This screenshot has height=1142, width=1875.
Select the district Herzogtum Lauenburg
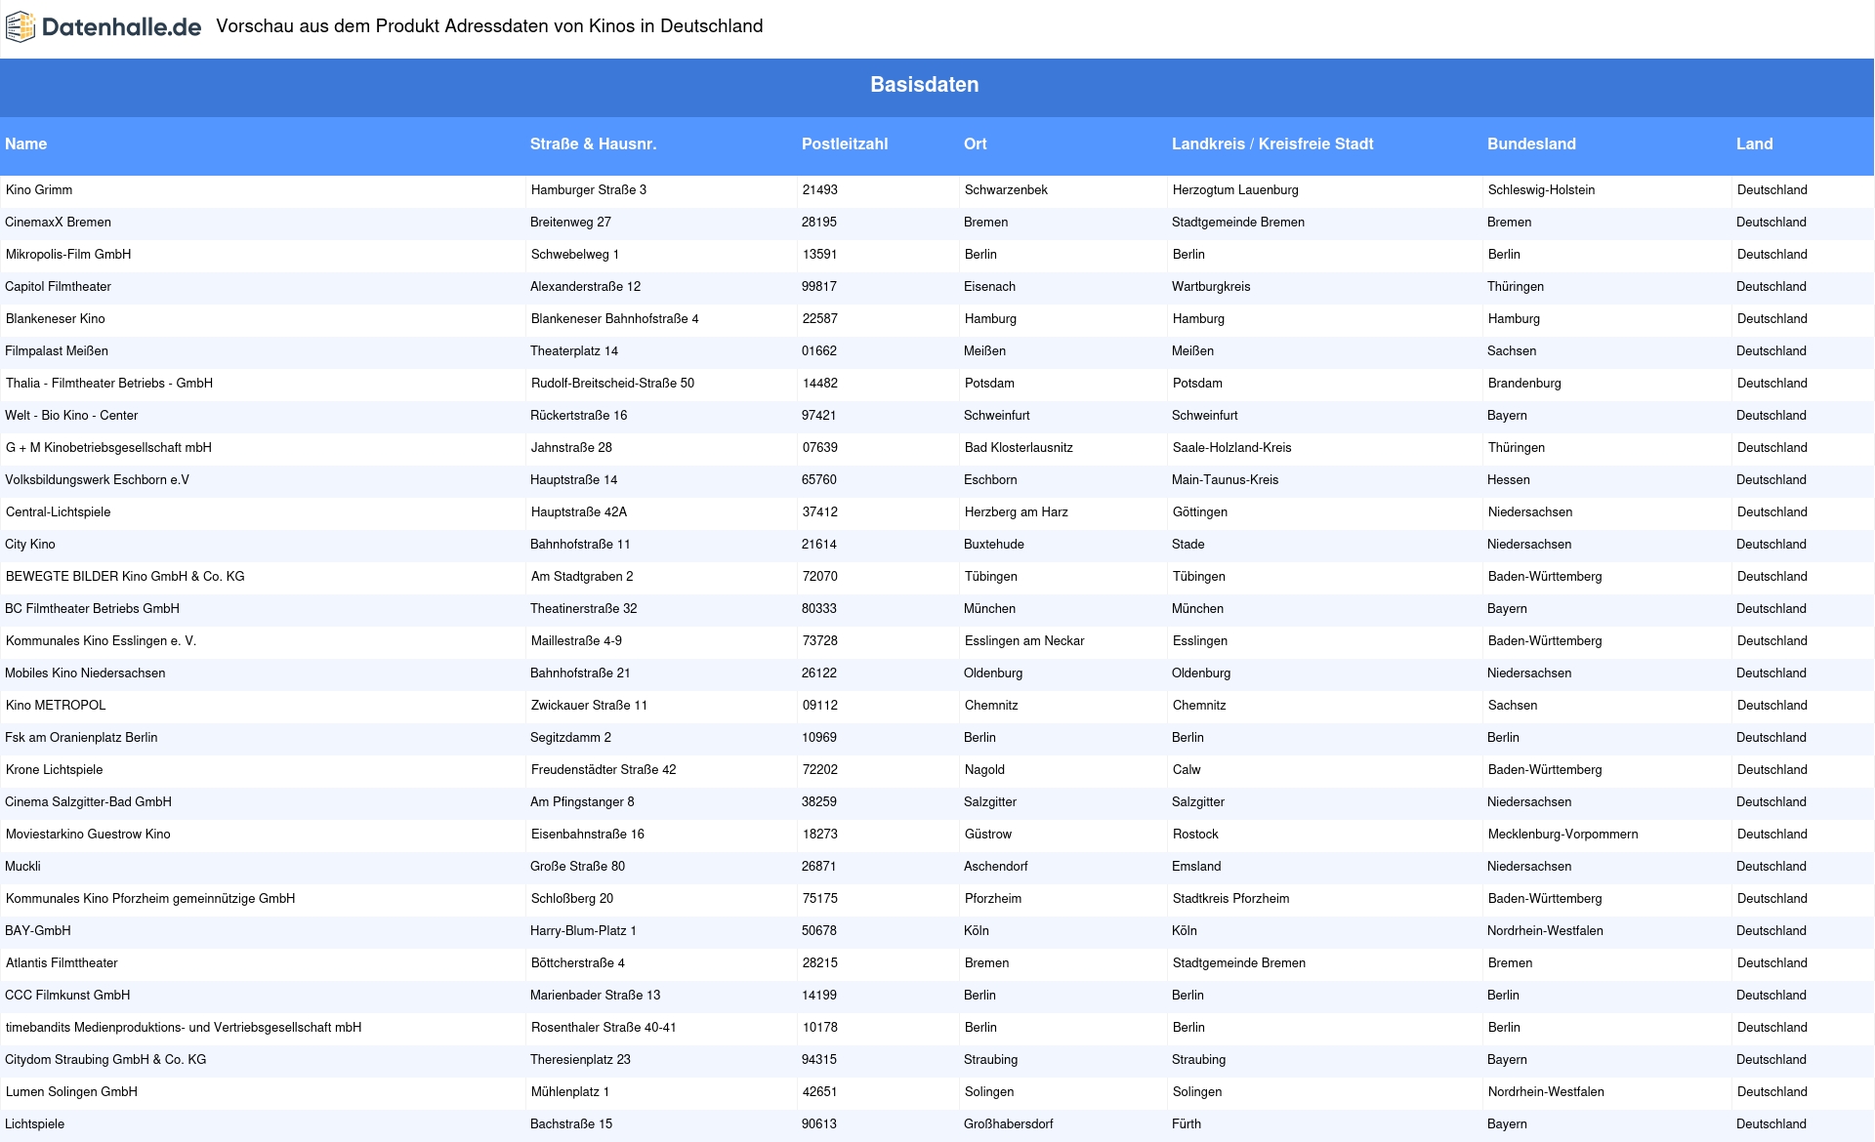click(x=1235, y=190)
